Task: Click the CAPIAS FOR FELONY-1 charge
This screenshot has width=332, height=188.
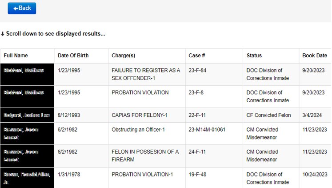Action: coord(140,115)
